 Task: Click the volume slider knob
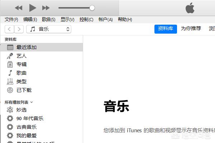click(92, 8)
